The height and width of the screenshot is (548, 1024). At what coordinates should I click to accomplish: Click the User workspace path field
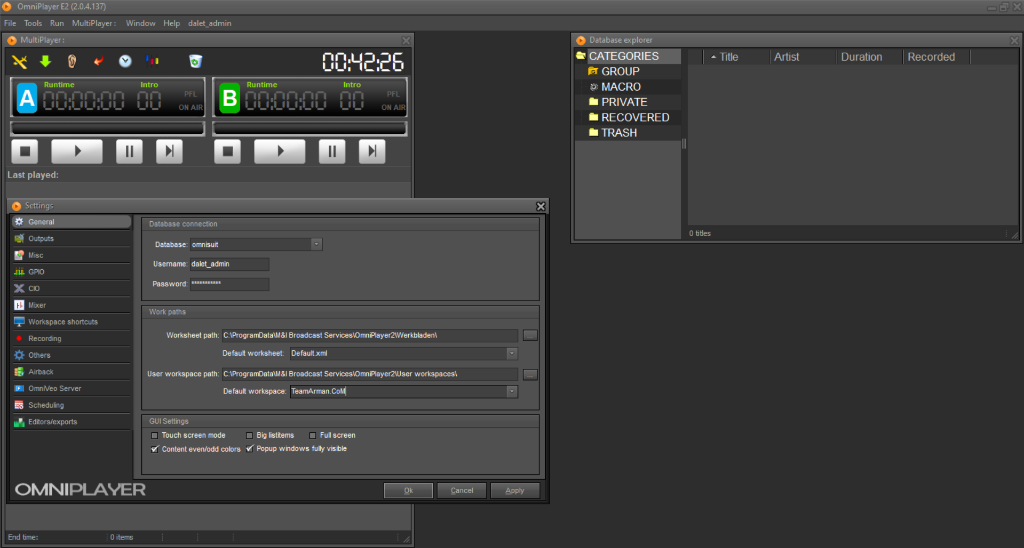click(370, 374)
